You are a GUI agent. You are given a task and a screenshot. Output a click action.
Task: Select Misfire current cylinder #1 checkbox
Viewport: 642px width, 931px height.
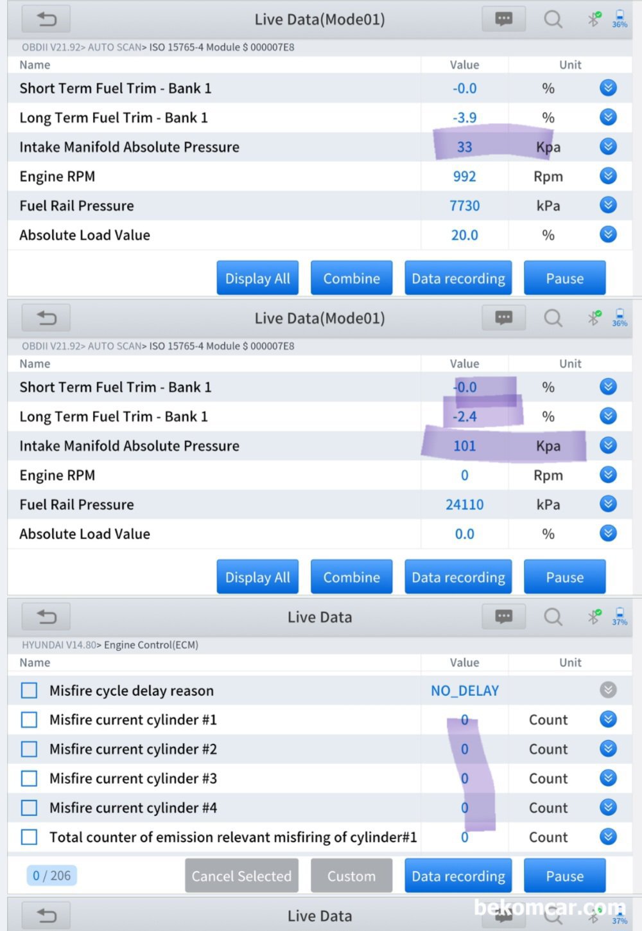(29, 720)
